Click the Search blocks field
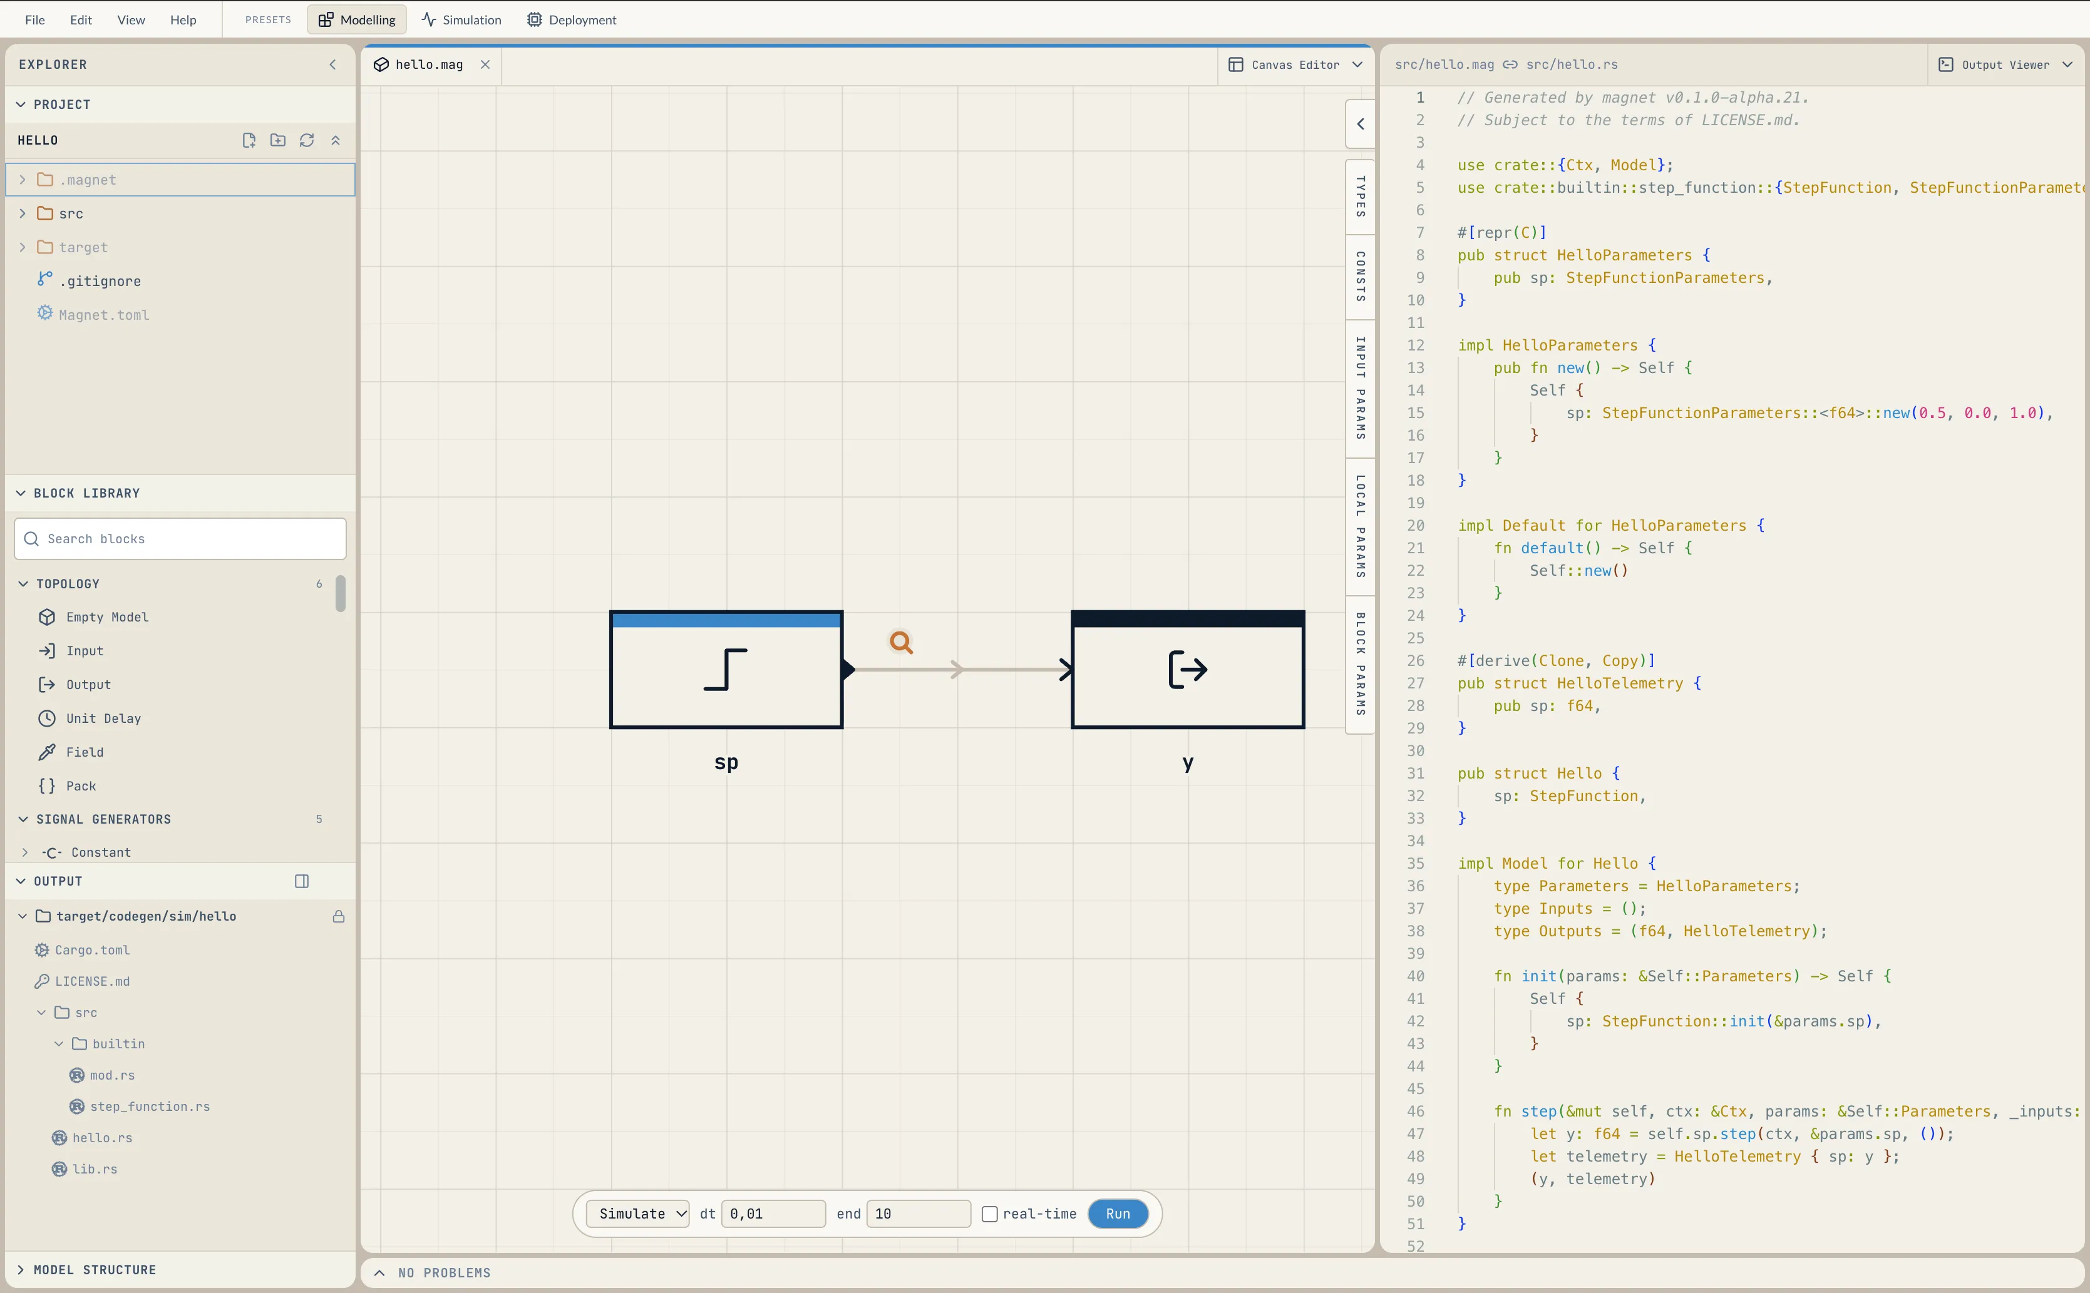 click(x=180, y=539)
